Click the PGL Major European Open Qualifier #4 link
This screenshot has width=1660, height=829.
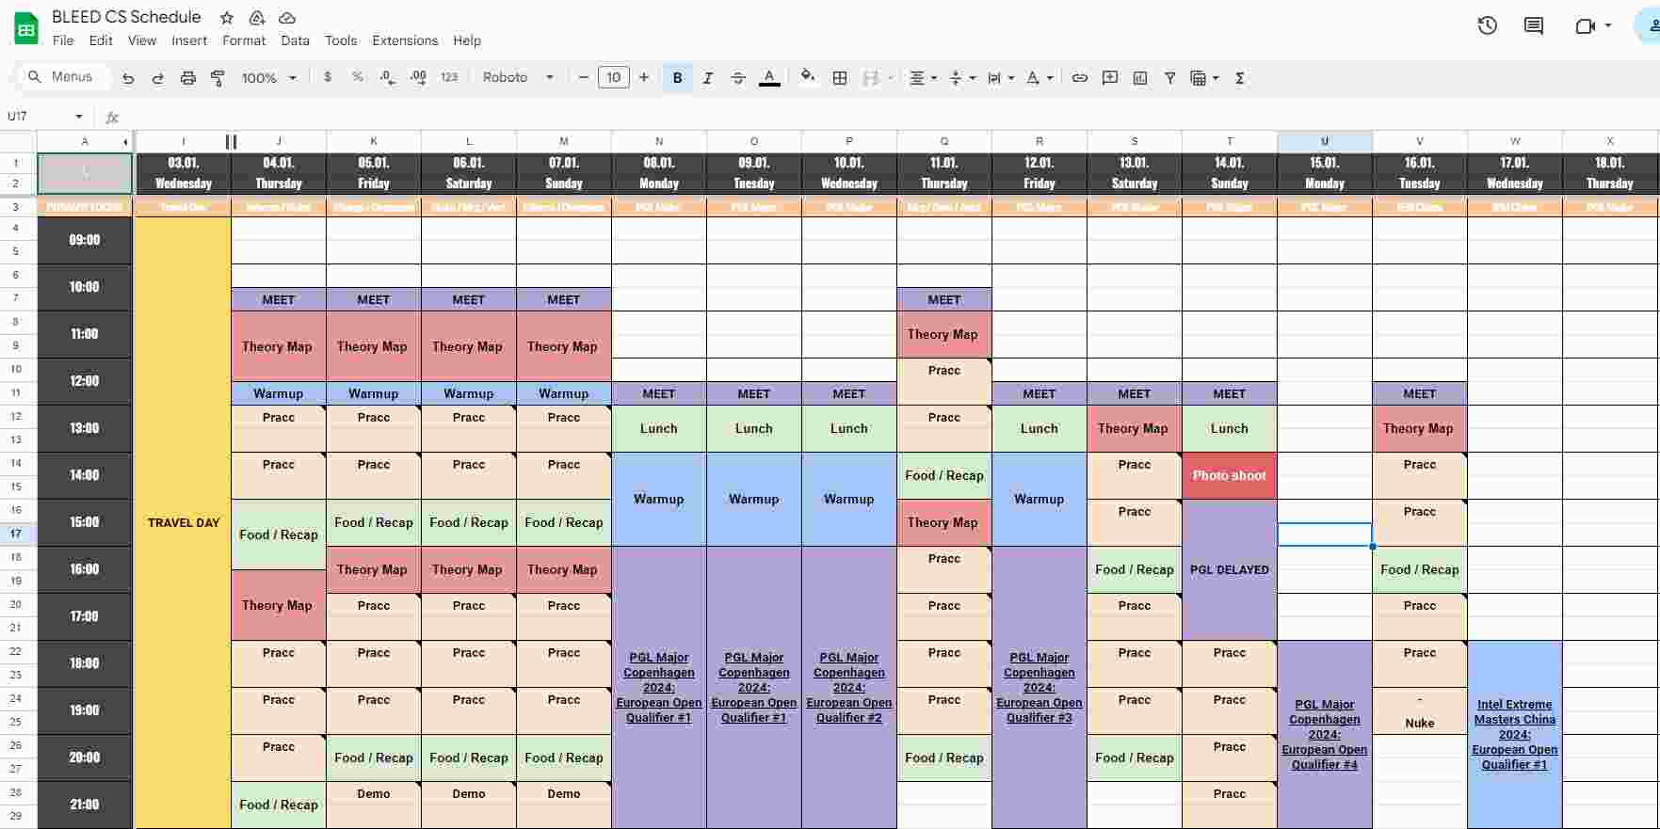(x=1324, y=734)
